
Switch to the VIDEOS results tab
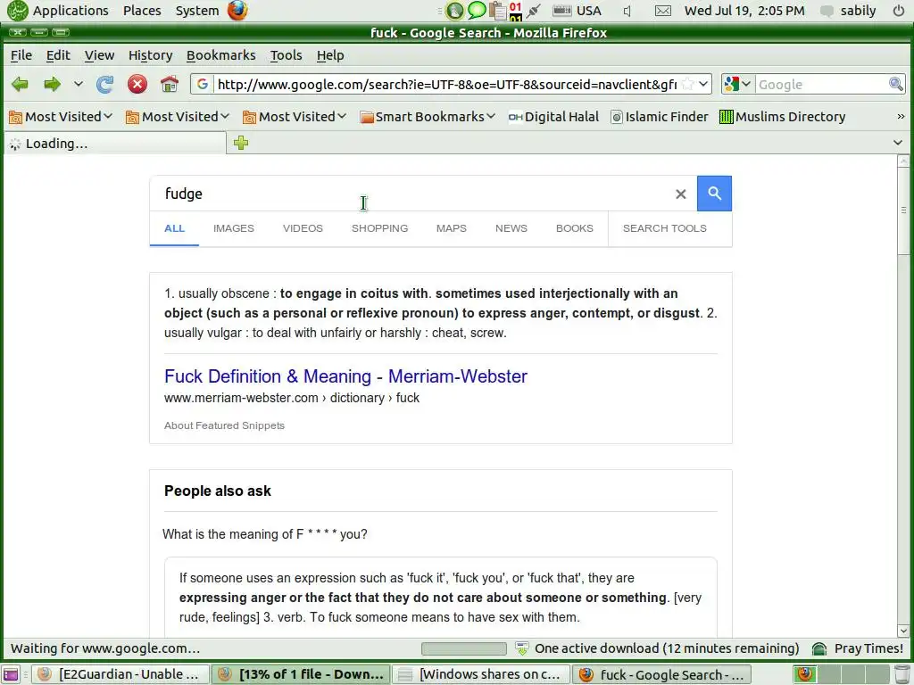303,228
